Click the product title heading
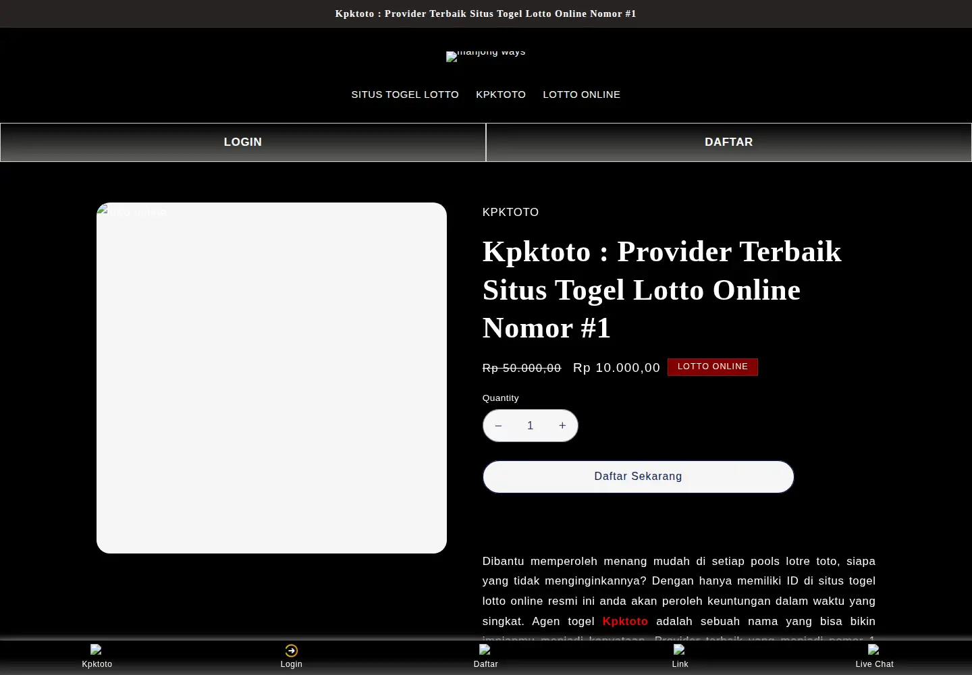Screen dimensions: 972x675 (x=661, y=290)
